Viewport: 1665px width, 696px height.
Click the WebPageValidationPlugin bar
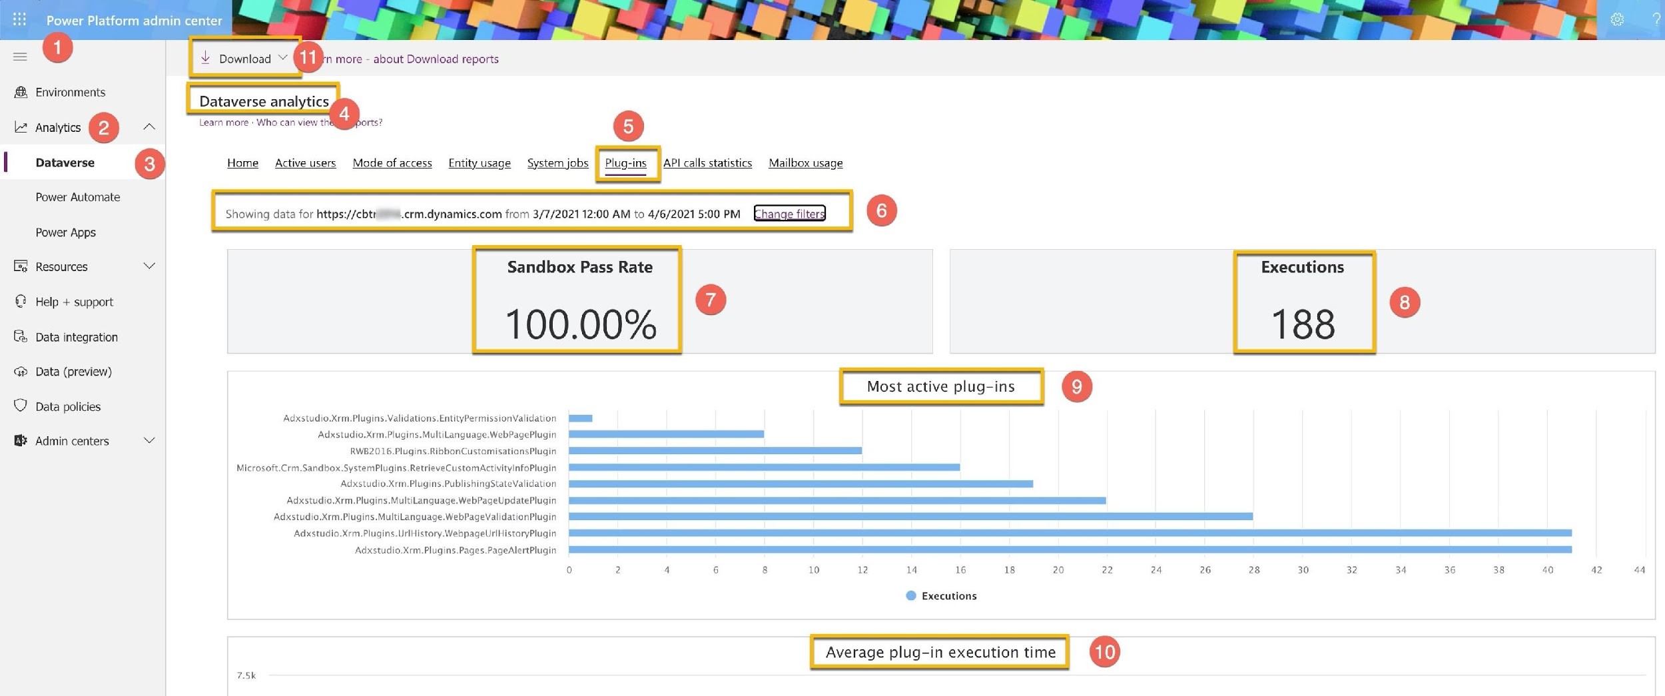tap(910, 516)
